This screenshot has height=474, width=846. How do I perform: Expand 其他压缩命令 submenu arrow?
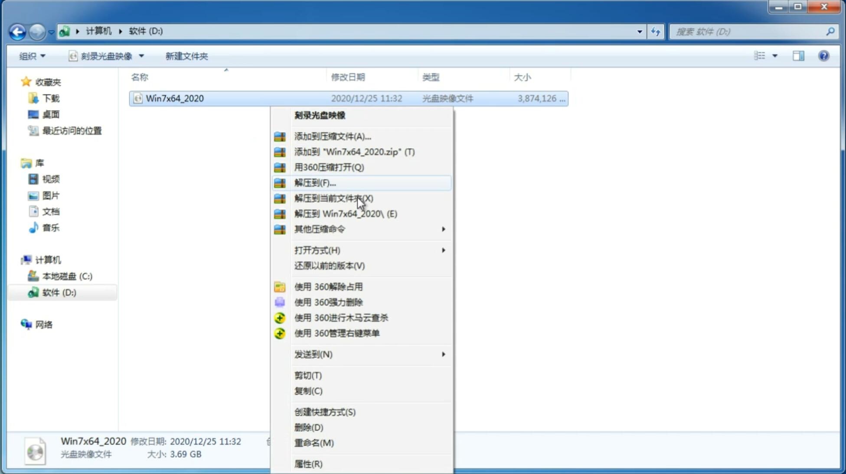click(x=443, y=229)
